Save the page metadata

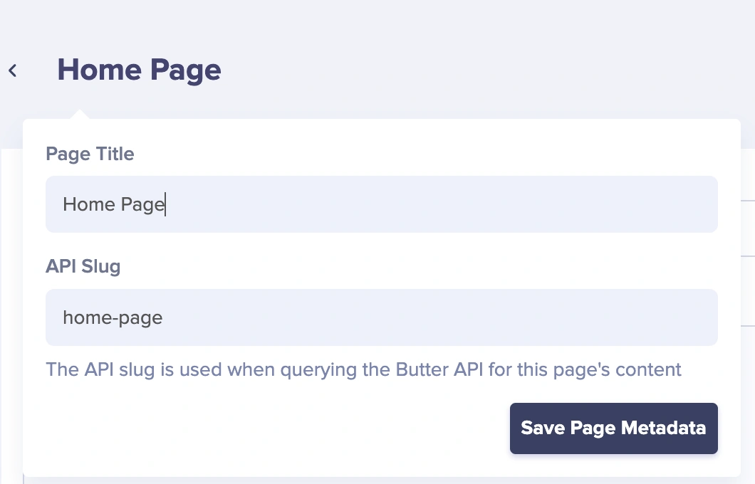tap(614, 428)
